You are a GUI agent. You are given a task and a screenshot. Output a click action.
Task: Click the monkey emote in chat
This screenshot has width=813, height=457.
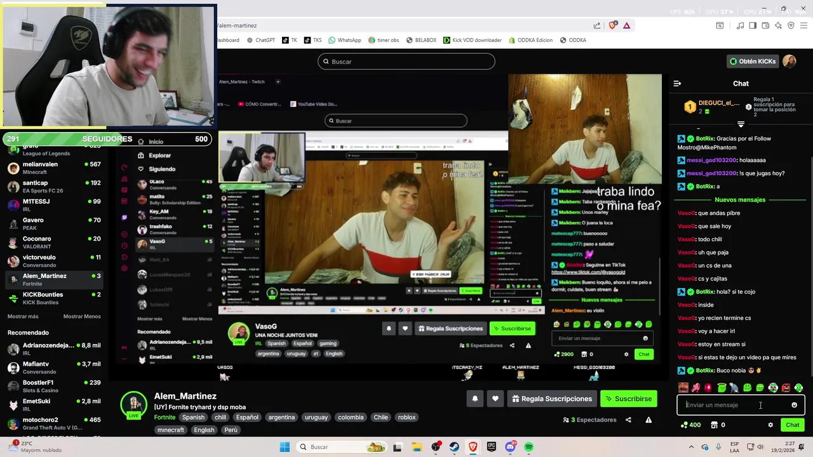click(734, 387)
